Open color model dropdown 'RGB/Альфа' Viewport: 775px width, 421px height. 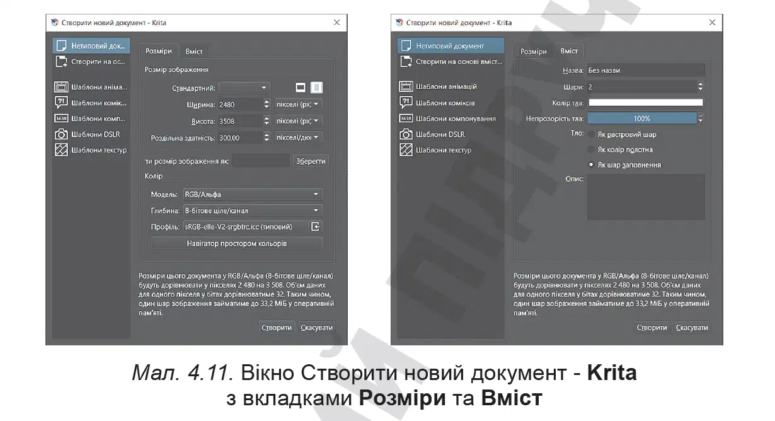click(253, 194)
